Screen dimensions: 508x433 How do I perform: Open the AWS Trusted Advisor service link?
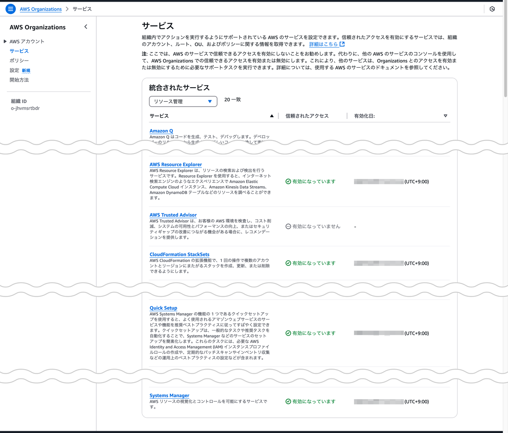click(x=173, y=215)
